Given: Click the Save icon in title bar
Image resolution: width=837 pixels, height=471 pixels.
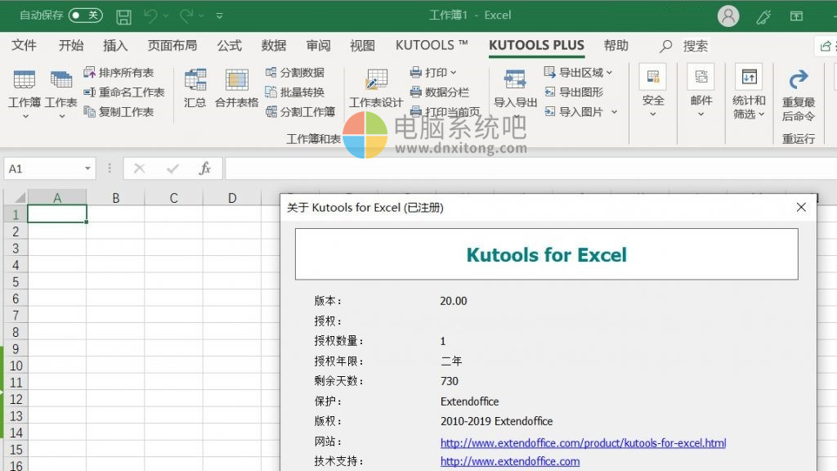Looking at the screenshot, I should tap(124, 16).
